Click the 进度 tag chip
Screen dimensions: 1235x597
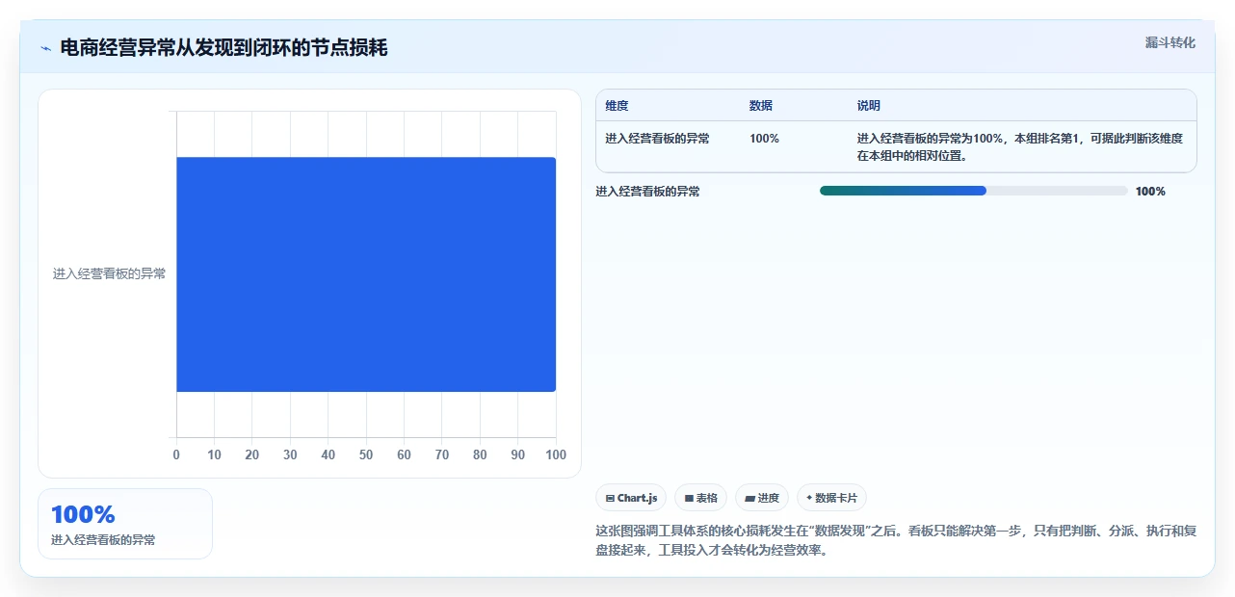pyautogui.click(x=761, y=498)
